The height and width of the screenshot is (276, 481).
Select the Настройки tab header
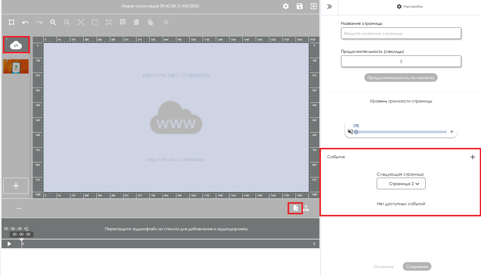[x=410, y=6]
